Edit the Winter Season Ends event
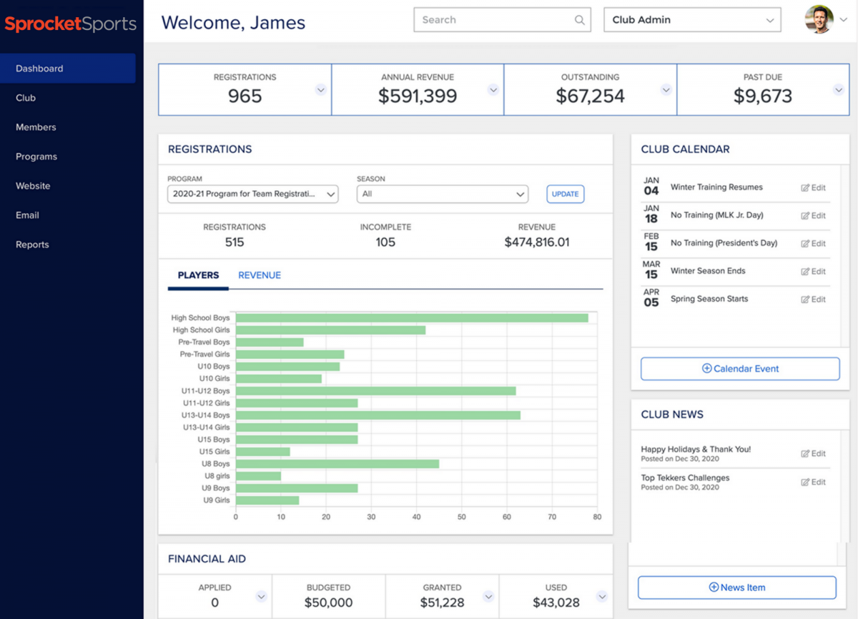The image size is (858, 619). [813, 272]
